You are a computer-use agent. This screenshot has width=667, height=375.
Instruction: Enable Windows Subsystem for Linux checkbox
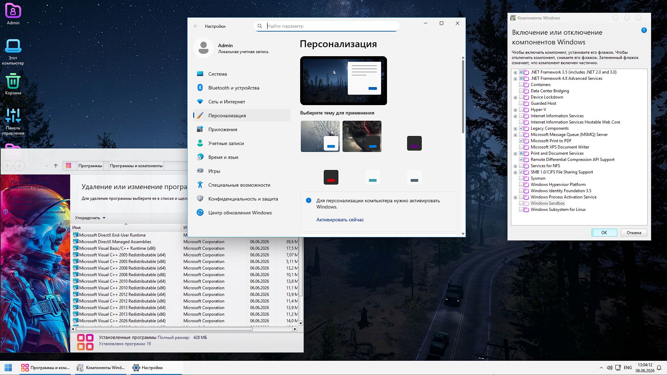[x=521, y=210]
